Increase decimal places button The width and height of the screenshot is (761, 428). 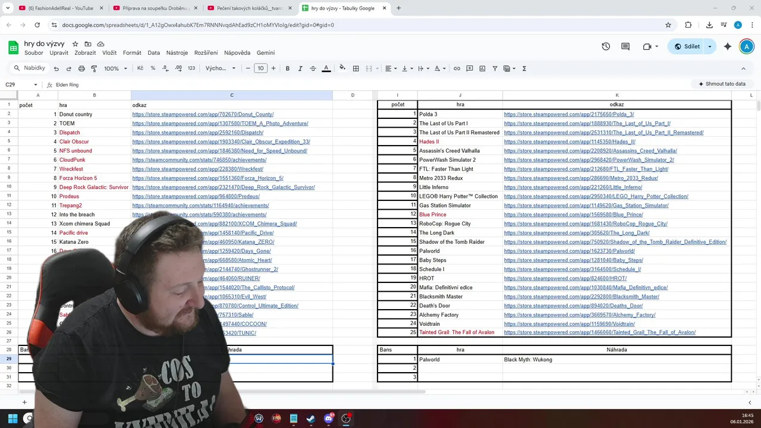point(178,68)
